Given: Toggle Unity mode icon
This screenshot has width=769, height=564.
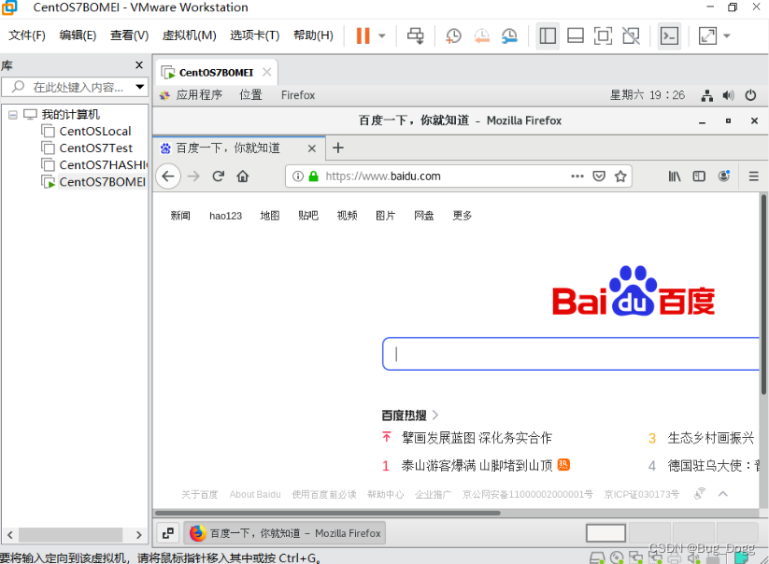Looking at the screenshot, I should coord(631,35).
